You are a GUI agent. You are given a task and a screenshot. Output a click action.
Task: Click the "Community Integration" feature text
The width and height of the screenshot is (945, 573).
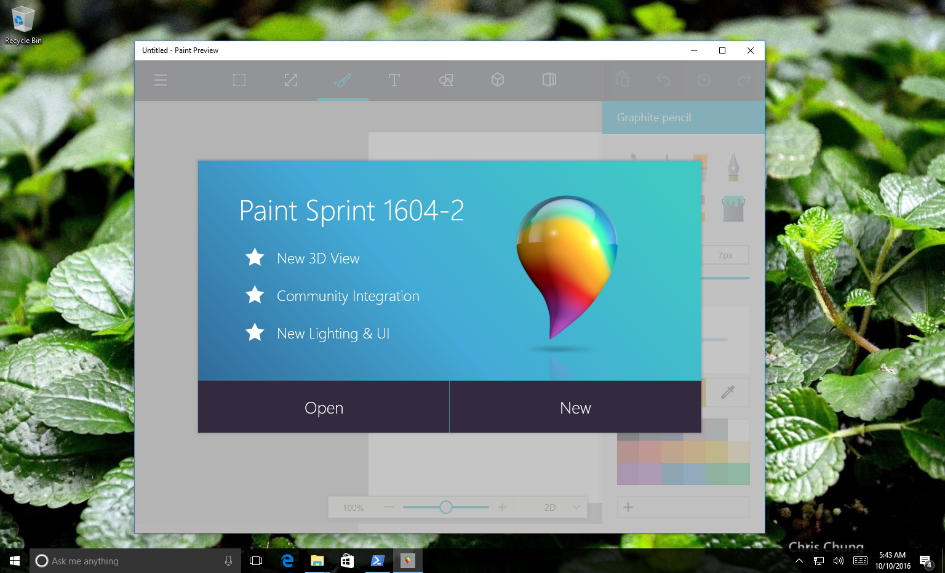point(348,296)
